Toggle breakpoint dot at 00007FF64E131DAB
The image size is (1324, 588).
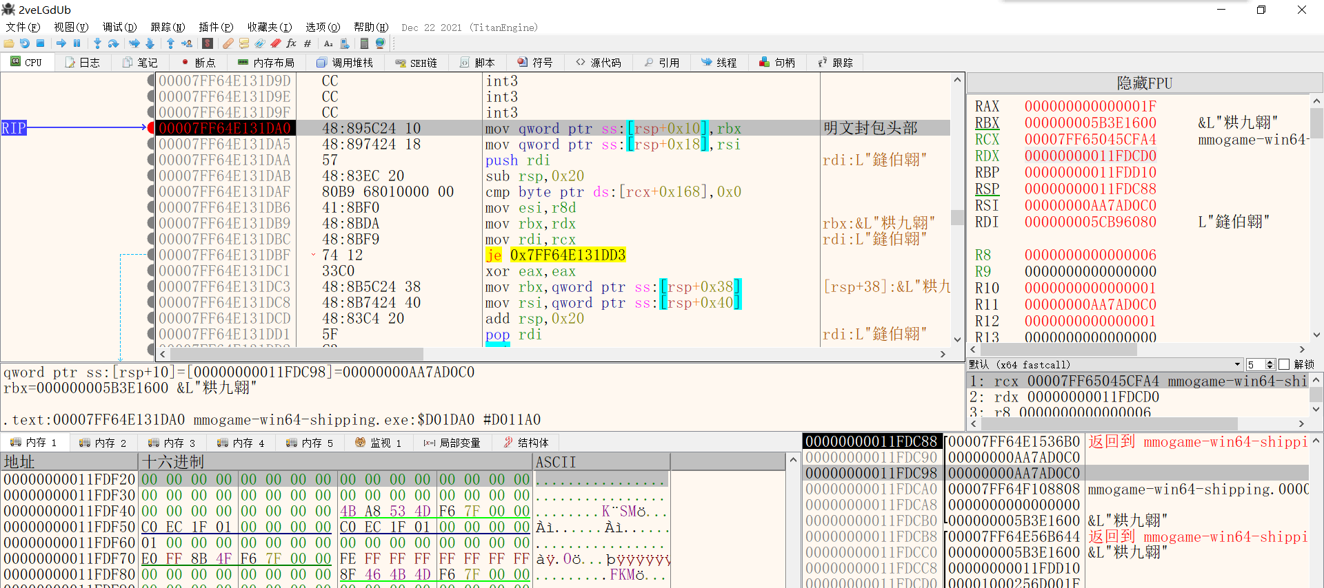[x=151, y=176]
